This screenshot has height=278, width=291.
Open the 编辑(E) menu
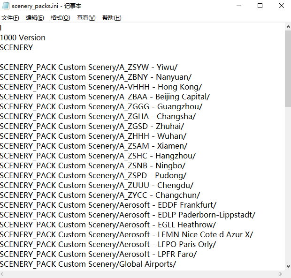[35, 18]
